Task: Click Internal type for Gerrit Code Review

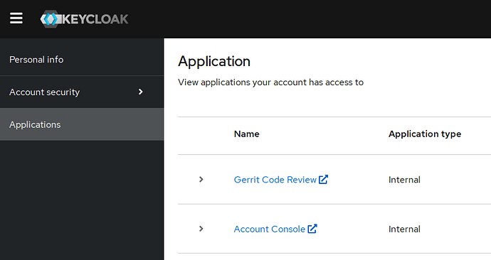Action: coord(404,180)
